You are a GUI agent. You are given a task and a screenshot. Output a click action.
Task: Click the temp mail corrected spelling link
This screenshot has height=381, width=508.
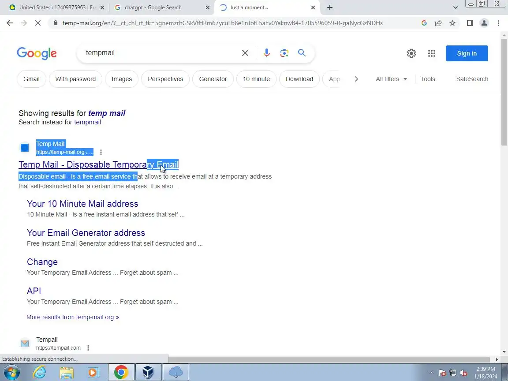107,113
